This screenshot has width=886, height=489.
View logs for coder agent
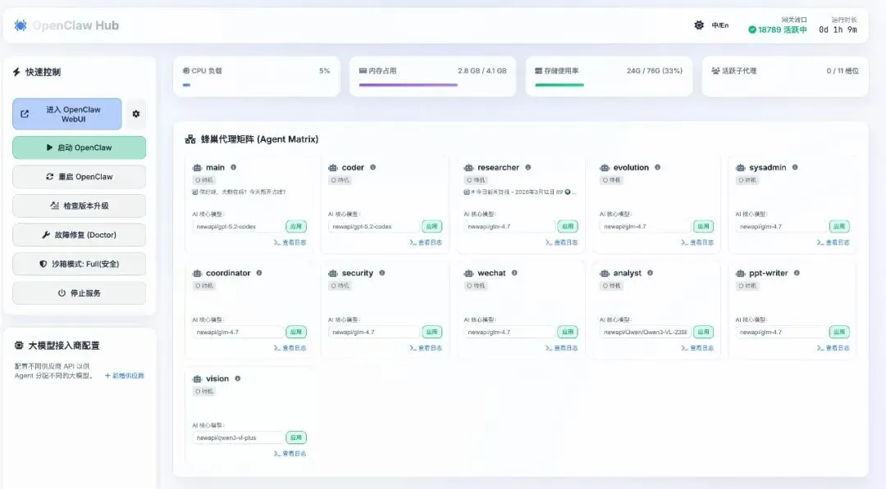tap(426, 242)
